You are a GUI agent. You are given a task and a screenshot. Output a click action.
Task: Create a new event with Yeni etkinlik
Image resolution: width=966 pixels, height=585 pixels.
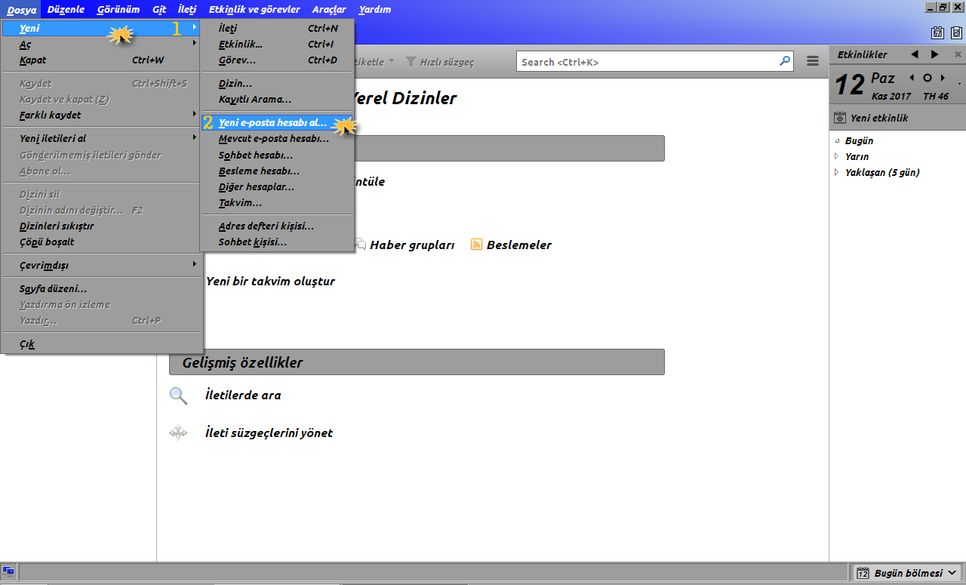point(871,118)
